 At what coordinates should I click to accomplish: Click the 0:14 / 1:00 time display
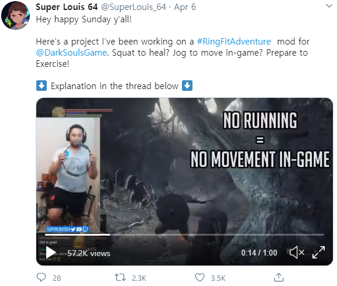pyautogui.click(x=259, y=253)
